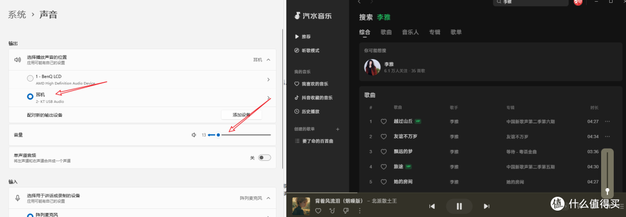This screenshot has height=217, width=626.
Task: Like the song 越过山丘
Action: (384, 122)
